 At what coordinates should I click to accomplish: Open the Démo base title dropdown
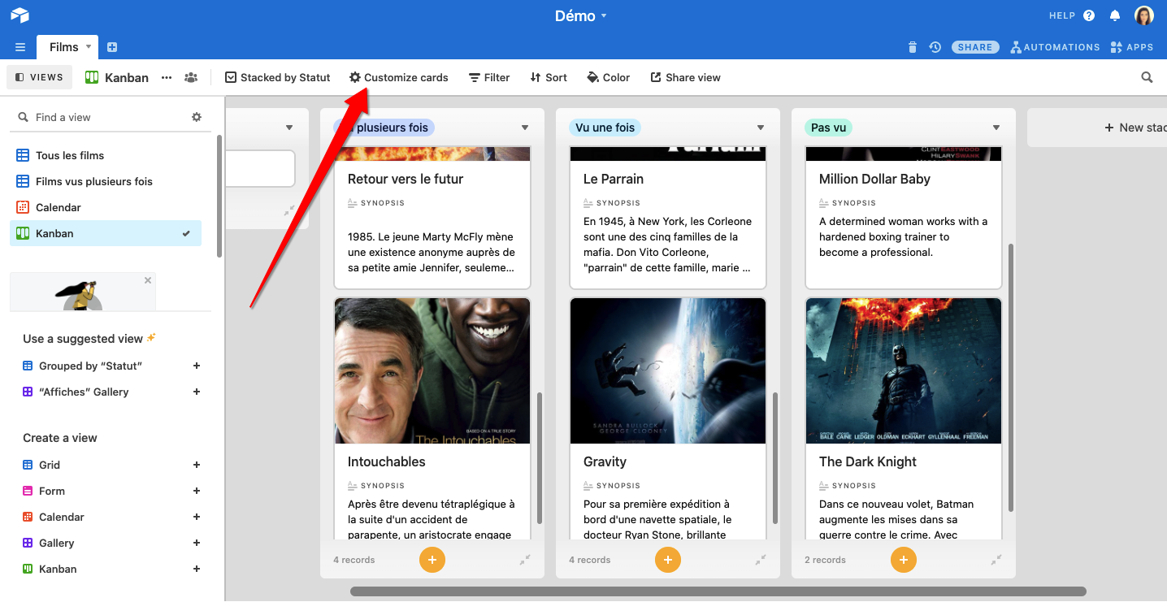581,15
